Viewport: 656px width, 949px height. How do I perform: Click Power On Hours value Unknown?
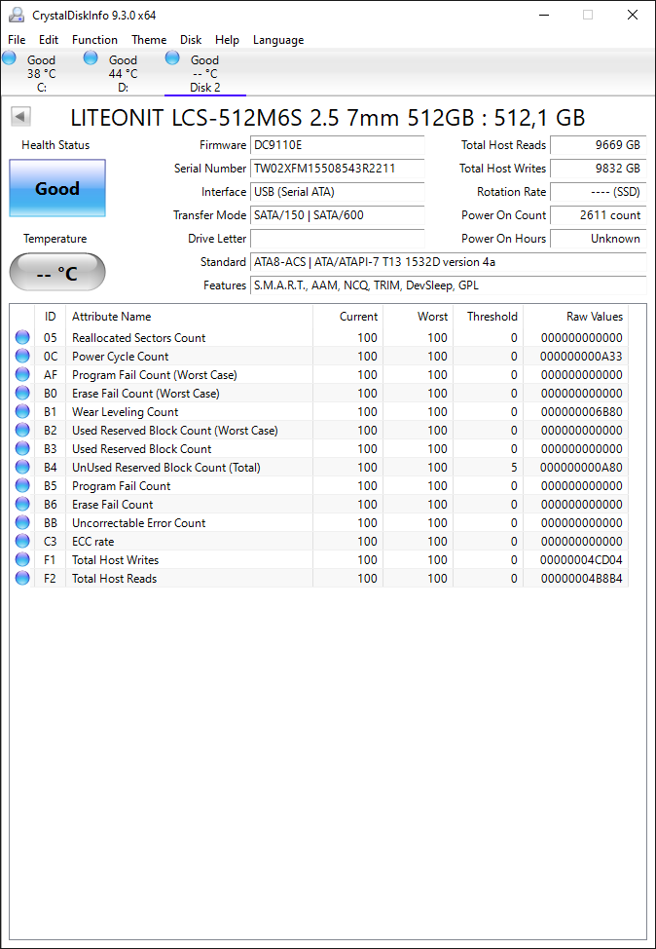click(599, 239)
